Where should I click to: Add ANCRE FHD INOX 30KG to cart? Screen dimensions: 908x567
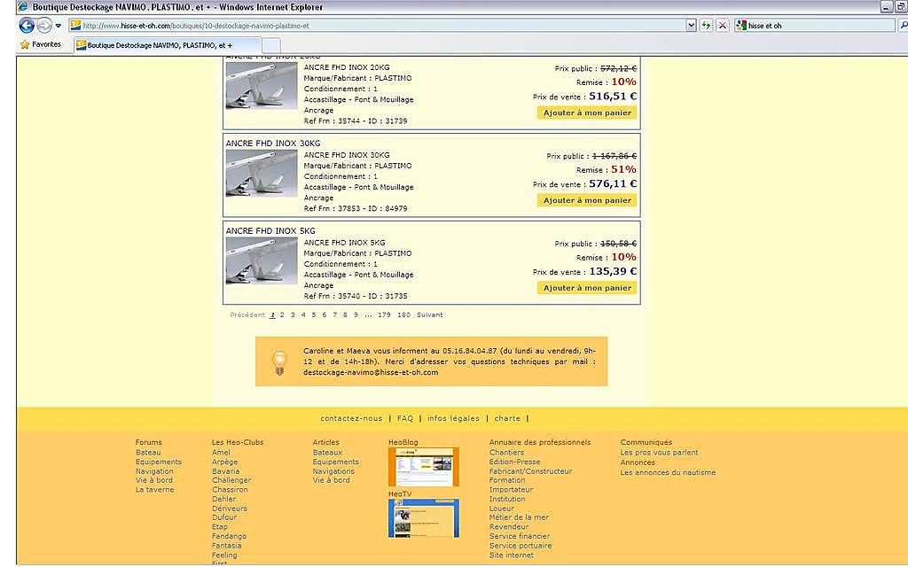(587, 200)
